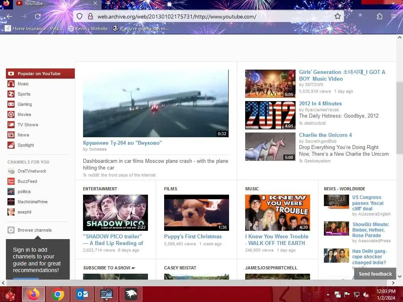Viewport: 403px width, 302px height.
Task: Open politics channel avatar
Action: click(x=11, y=192)
